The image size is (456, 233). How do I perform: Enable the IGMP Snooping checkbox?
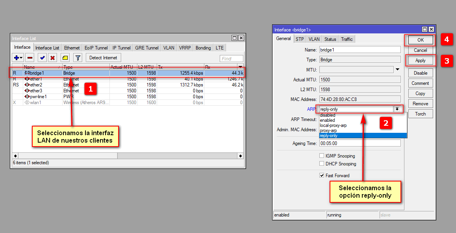(322, 156)
